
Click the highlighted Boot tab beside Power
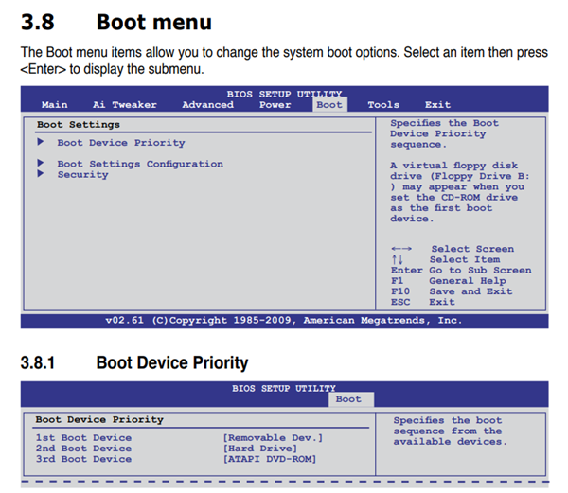(329, 105)
